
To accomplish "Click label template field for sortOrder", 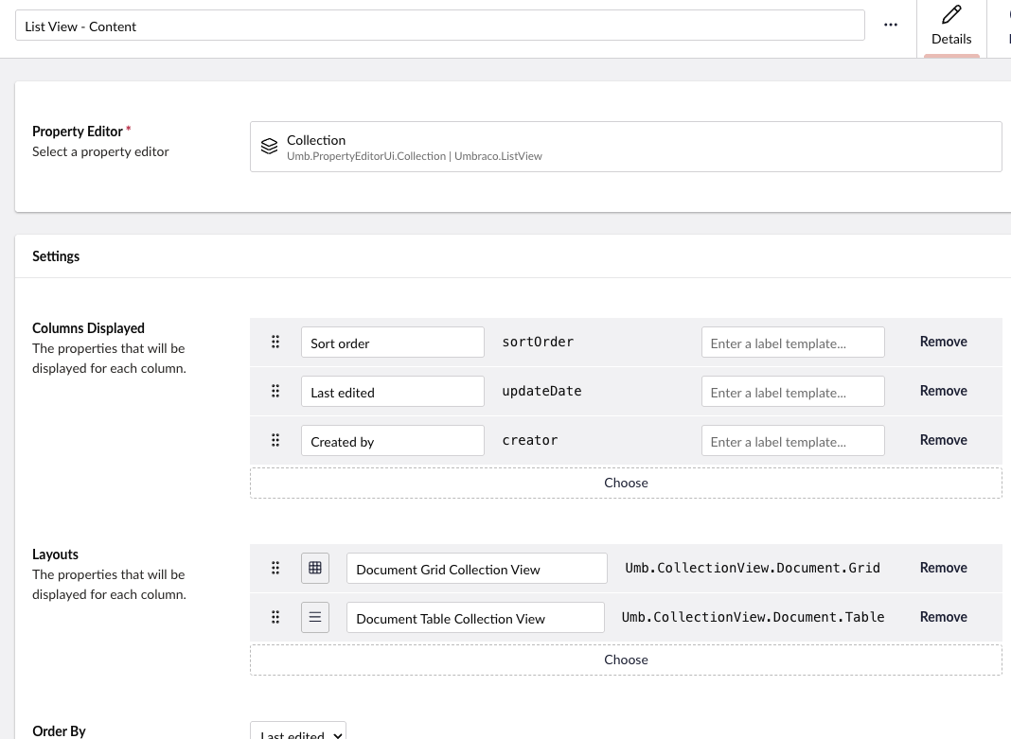I will coord(792,343).
